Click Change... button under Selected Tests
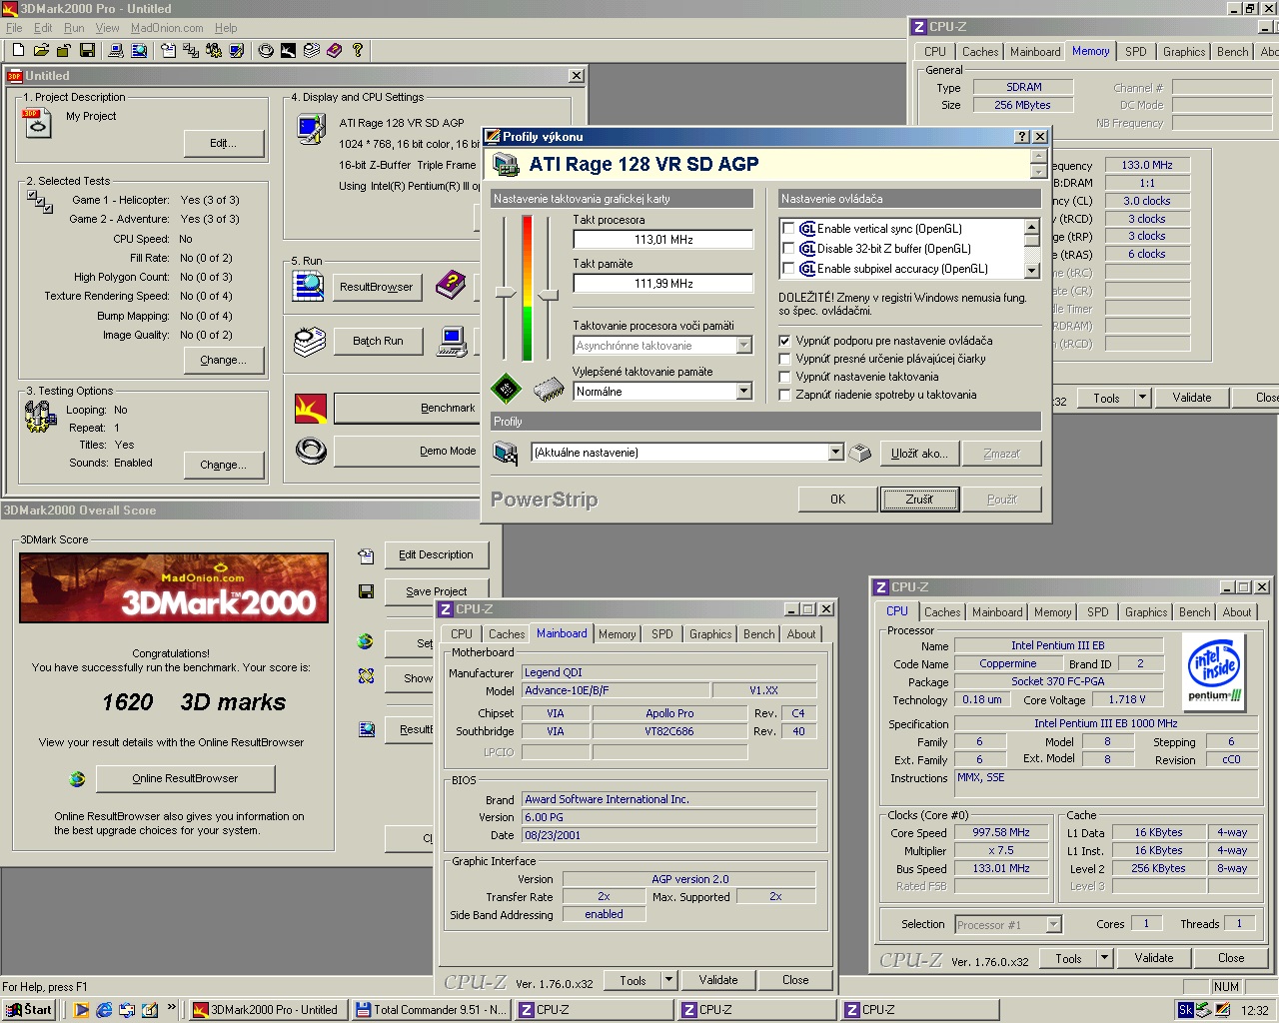1279x1023 pixels. pos(224,360)
